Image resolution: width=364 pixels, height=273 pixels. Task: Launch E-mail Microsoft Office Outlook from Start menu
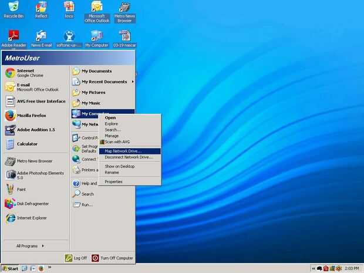pos(36,87)
